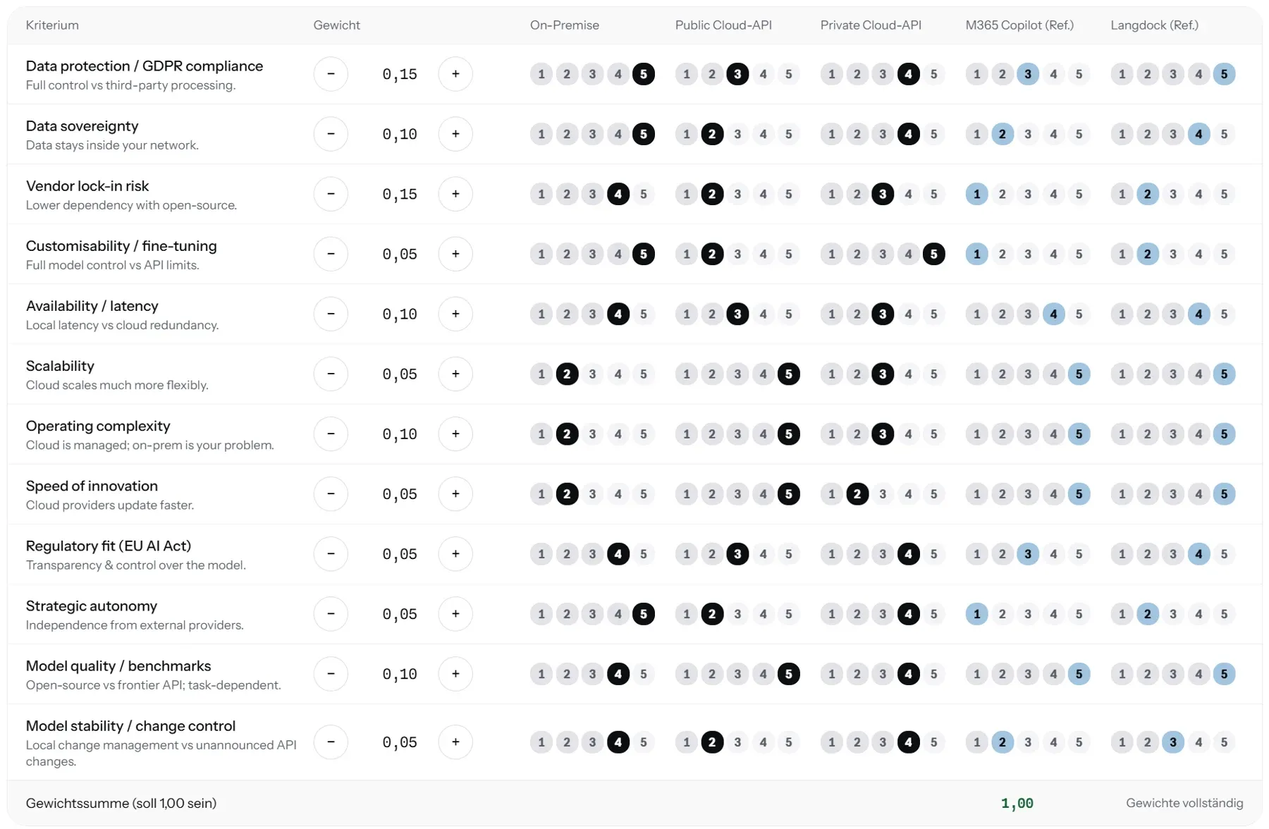Rate Public Cloud-API regulatory fit as 5
1269x829 pixels.
point(788,554)
